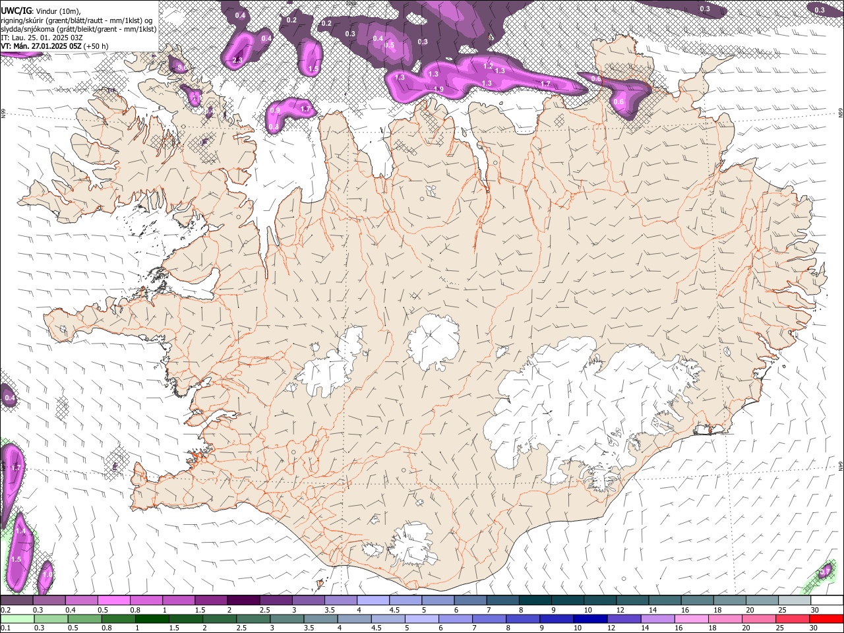Image resolution: width=844 pixels, height=633 pixels.
Task: Select the light violet swatch starting at 14 in the rain legend
Action: (x=657, y=618)
